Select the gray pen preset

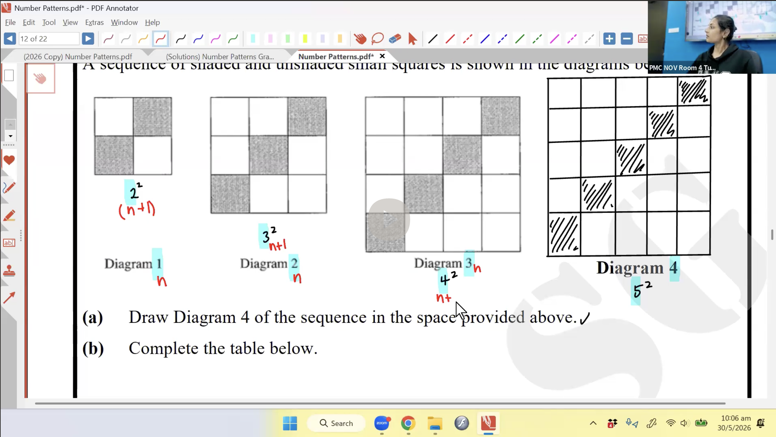126,39
